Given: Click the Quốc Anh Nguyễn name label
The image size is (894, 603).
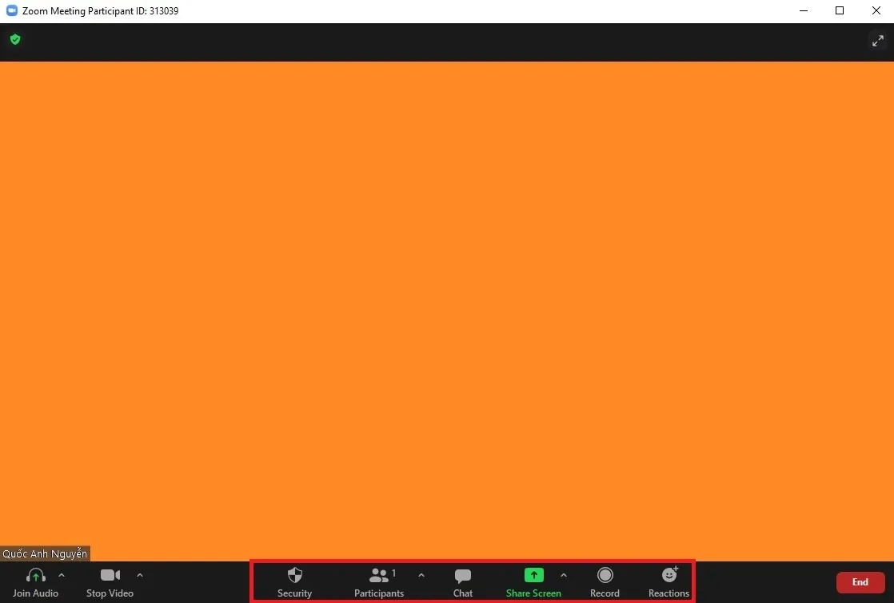Looking at the screenshot, I should (44, 553).
